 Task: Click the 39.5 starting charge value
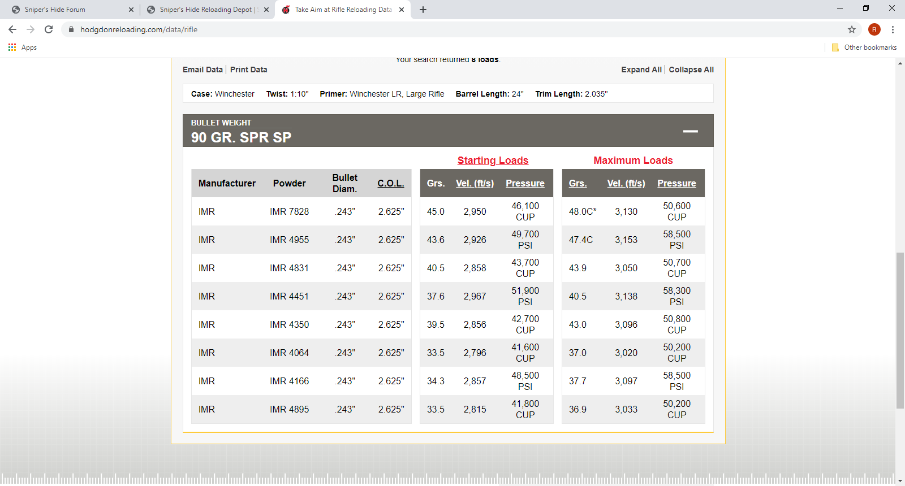(436, 324)
